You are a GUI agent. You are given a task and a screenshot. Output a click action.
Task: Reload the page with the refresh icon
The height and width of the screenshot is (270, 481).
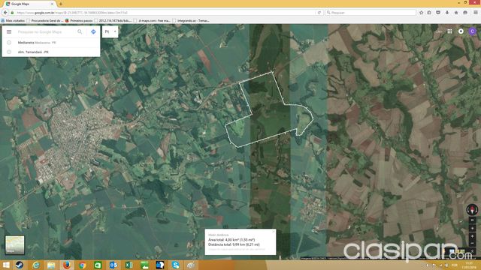click(x=319, y=13)
